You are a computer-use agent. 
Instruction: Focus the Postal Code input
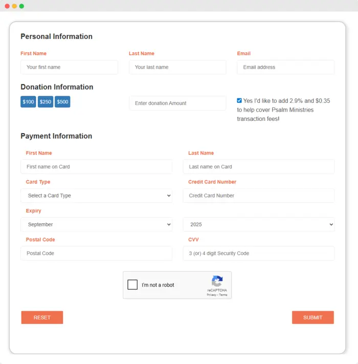pos(97,253)
